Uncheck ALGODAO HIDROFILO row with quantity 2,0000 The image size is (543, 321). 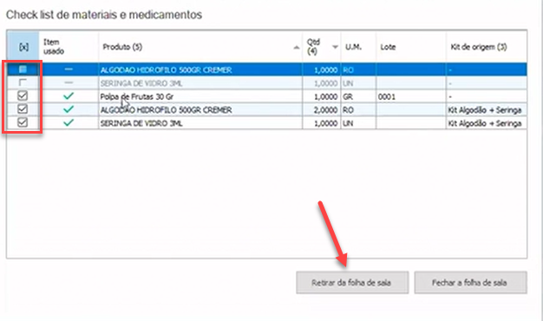point(23,109)
